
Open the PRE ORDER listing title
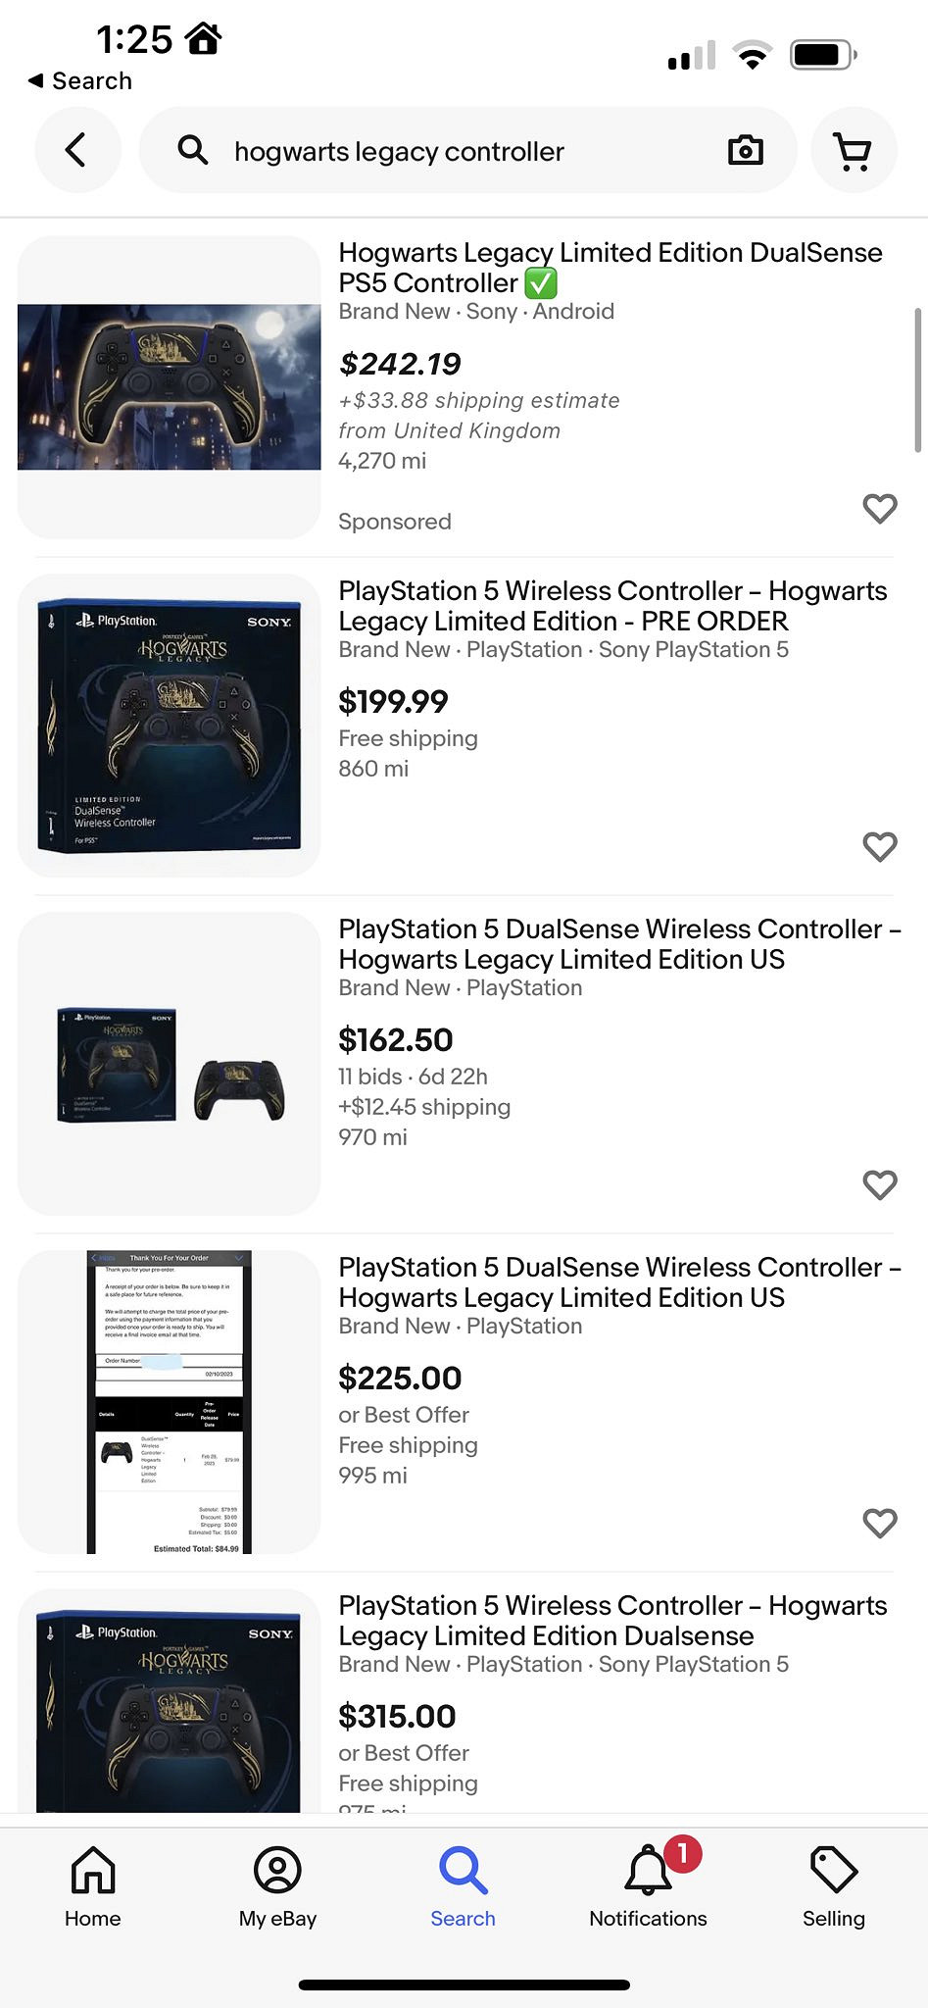pos(612,606)
